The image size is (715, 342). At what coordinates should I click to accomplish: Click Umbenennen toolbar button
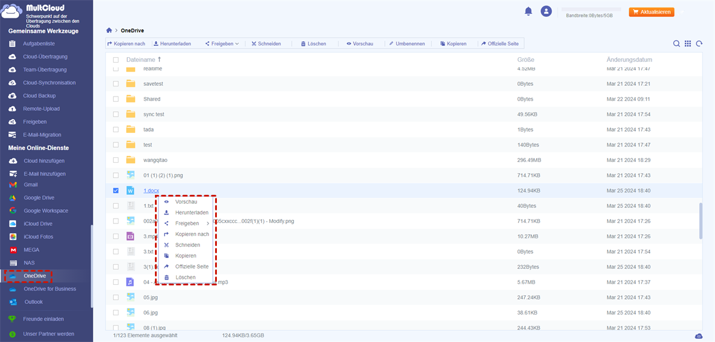point(406,43)
